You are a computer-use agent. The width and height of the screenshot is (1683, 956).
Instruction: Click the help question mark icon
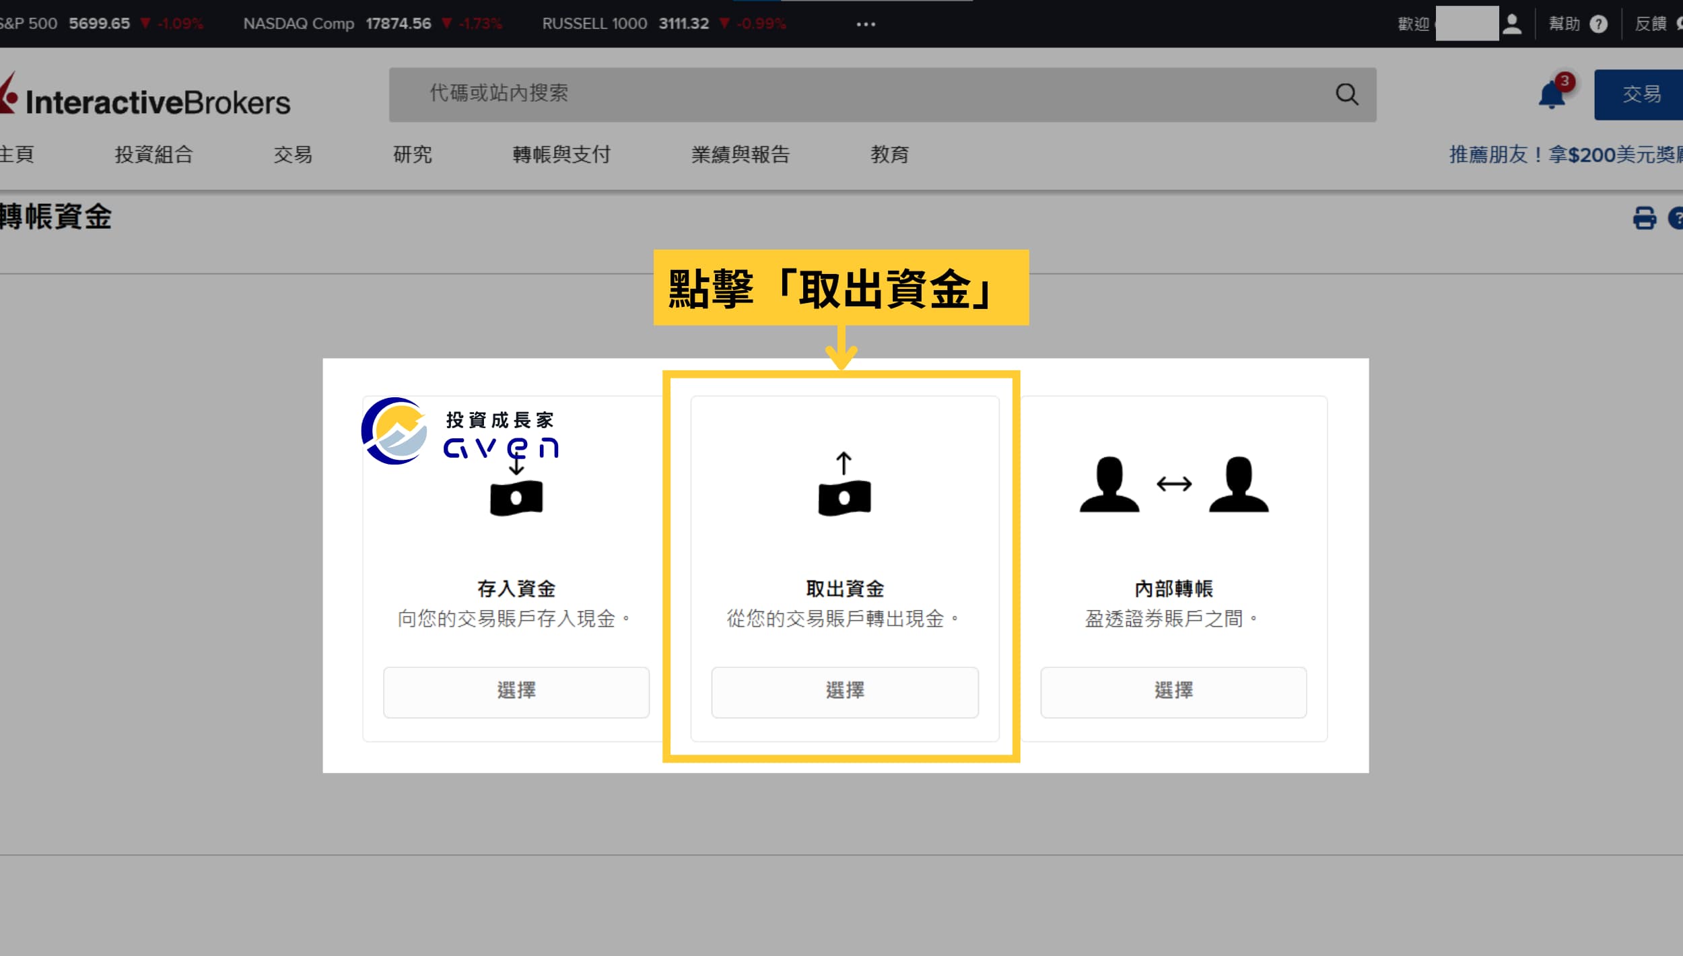click(1598, 24)
